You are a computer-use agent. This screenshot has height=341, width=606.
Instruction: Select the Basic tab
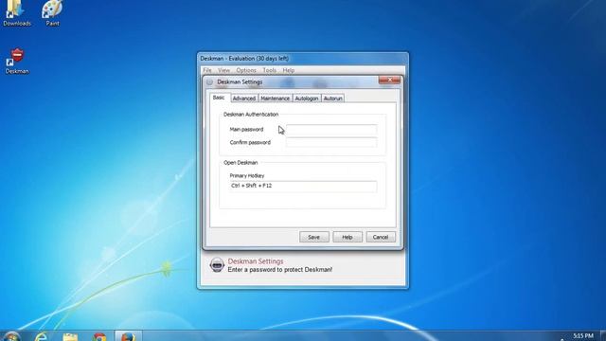(x=219, y=98)
